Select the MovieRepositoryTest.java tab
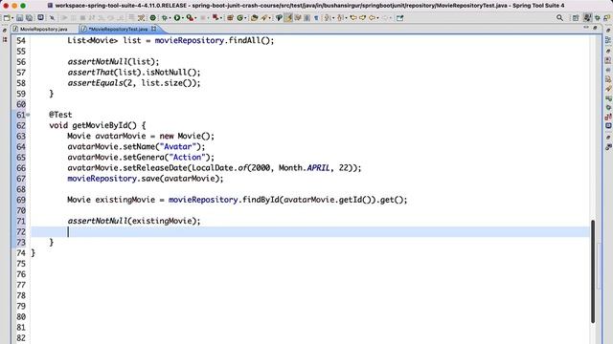613x344 pixels. tap(117, 30)
